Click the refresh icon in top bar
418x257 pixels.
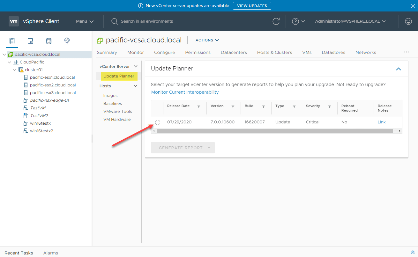[276, 21]
